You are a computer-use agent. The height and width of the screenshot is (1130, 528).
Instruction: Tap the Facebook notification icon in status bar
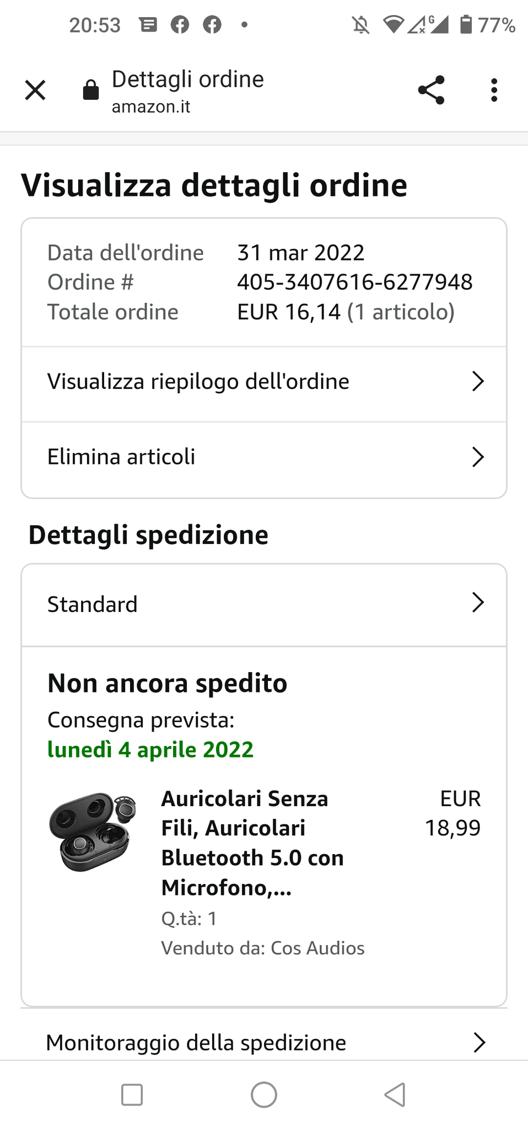coord(180,25)
